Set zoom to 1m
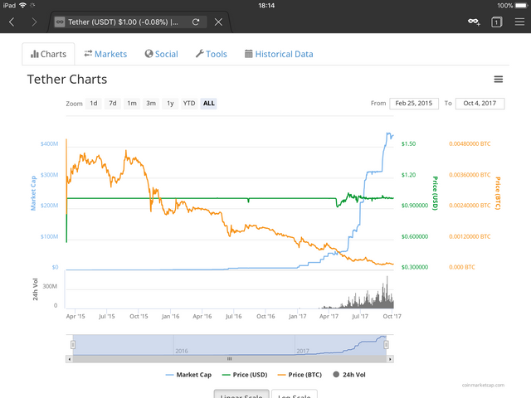This screenshot has height=398, width=531. tap(132, 103)
